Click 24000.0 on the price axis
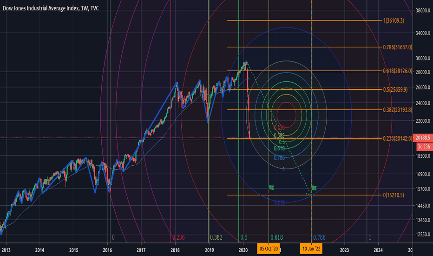Screen dimensions: 433x256 pyautogui.click(x=423, y=103)
